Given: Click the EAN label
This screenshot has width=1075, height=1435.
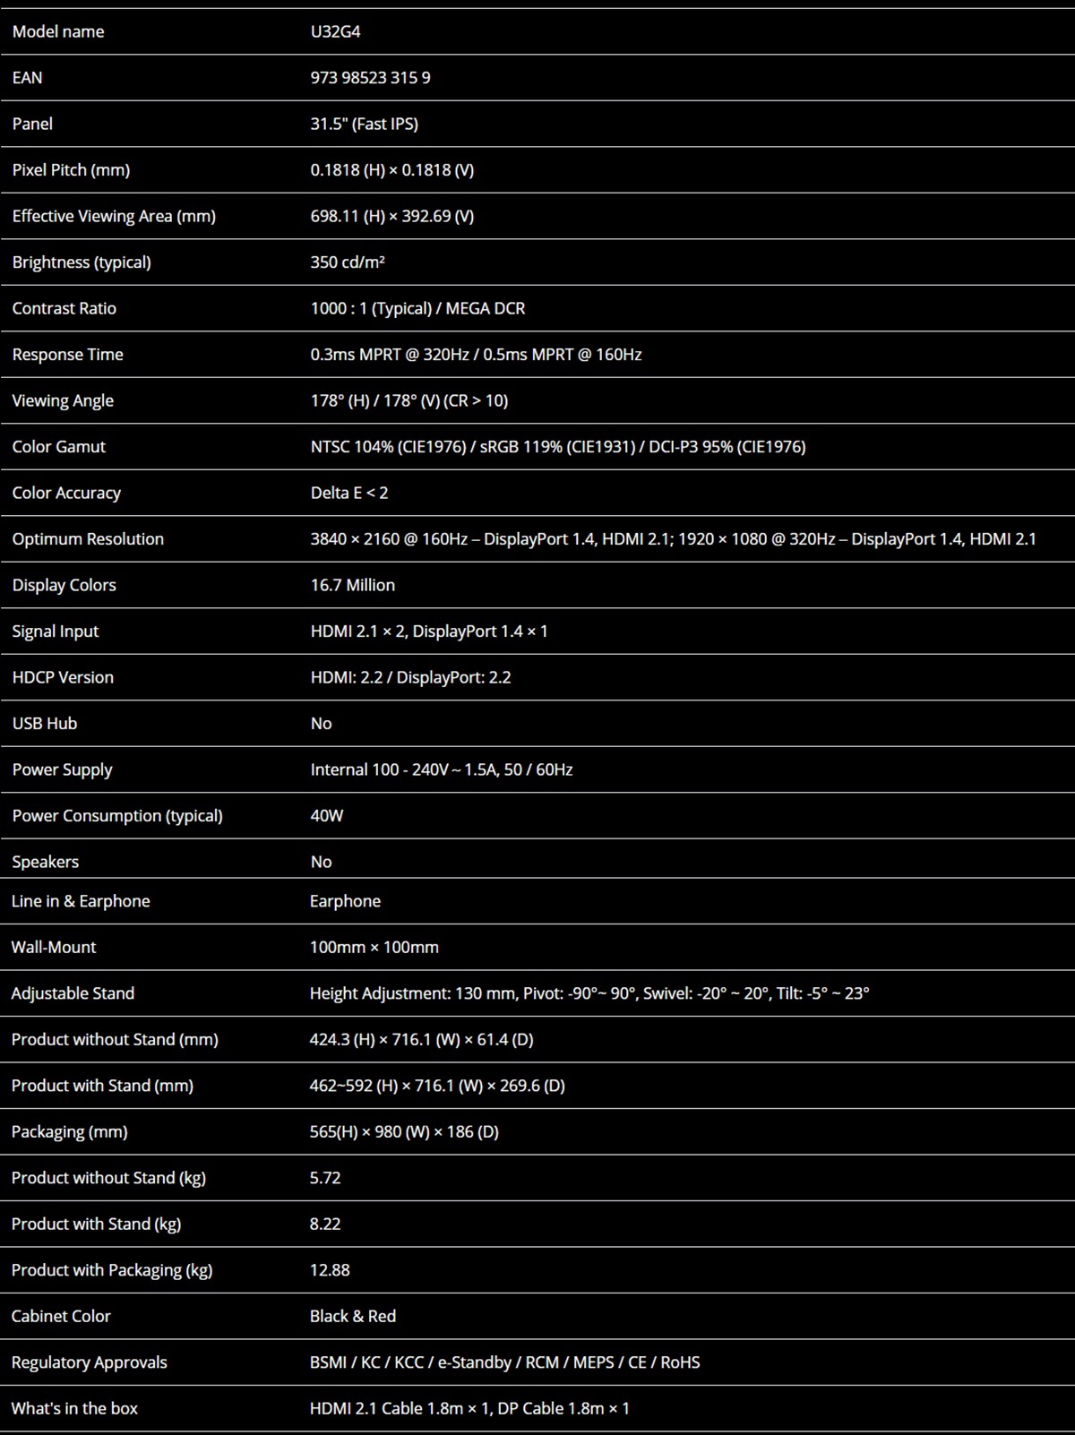Looking at the screenshot, I should pos(27,78).
